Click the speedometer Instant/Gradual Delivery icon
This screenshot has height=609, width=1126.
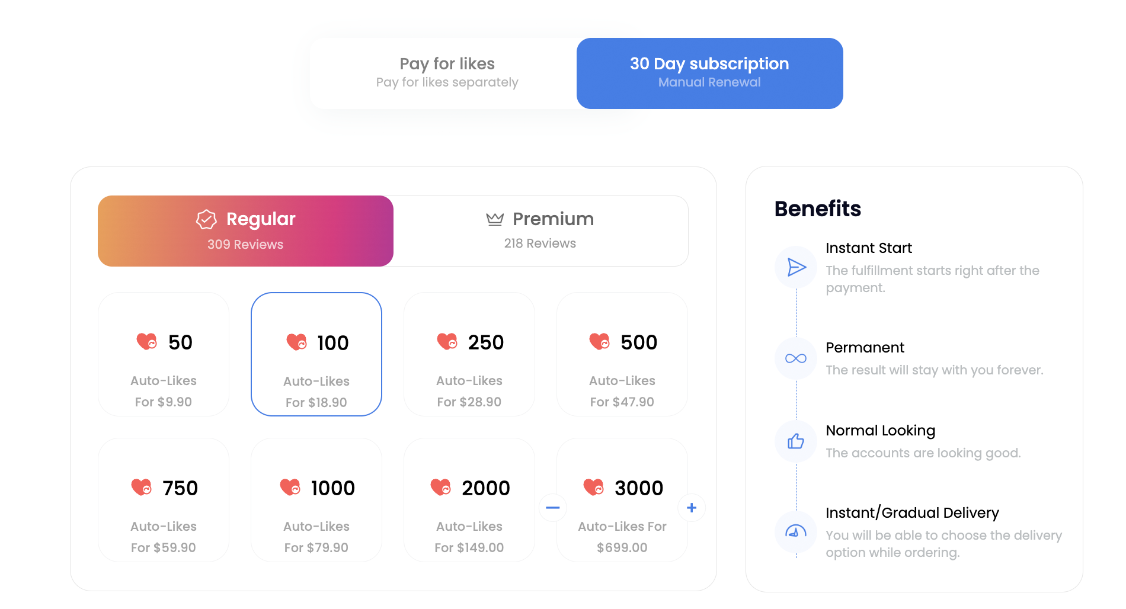pos(796,532)
